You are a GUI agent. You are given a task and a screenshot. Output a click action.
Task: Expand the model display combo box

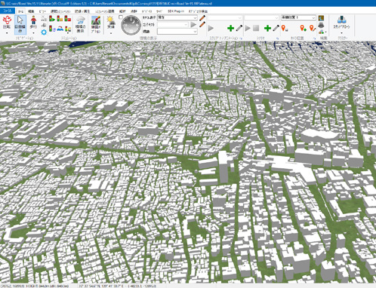point(177,17)
